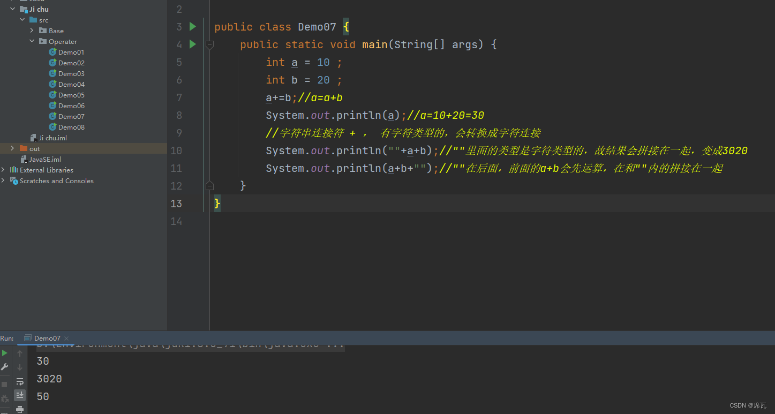775x414 pixels.
Task: Click the a+=b statement
Action: point(281,97)
